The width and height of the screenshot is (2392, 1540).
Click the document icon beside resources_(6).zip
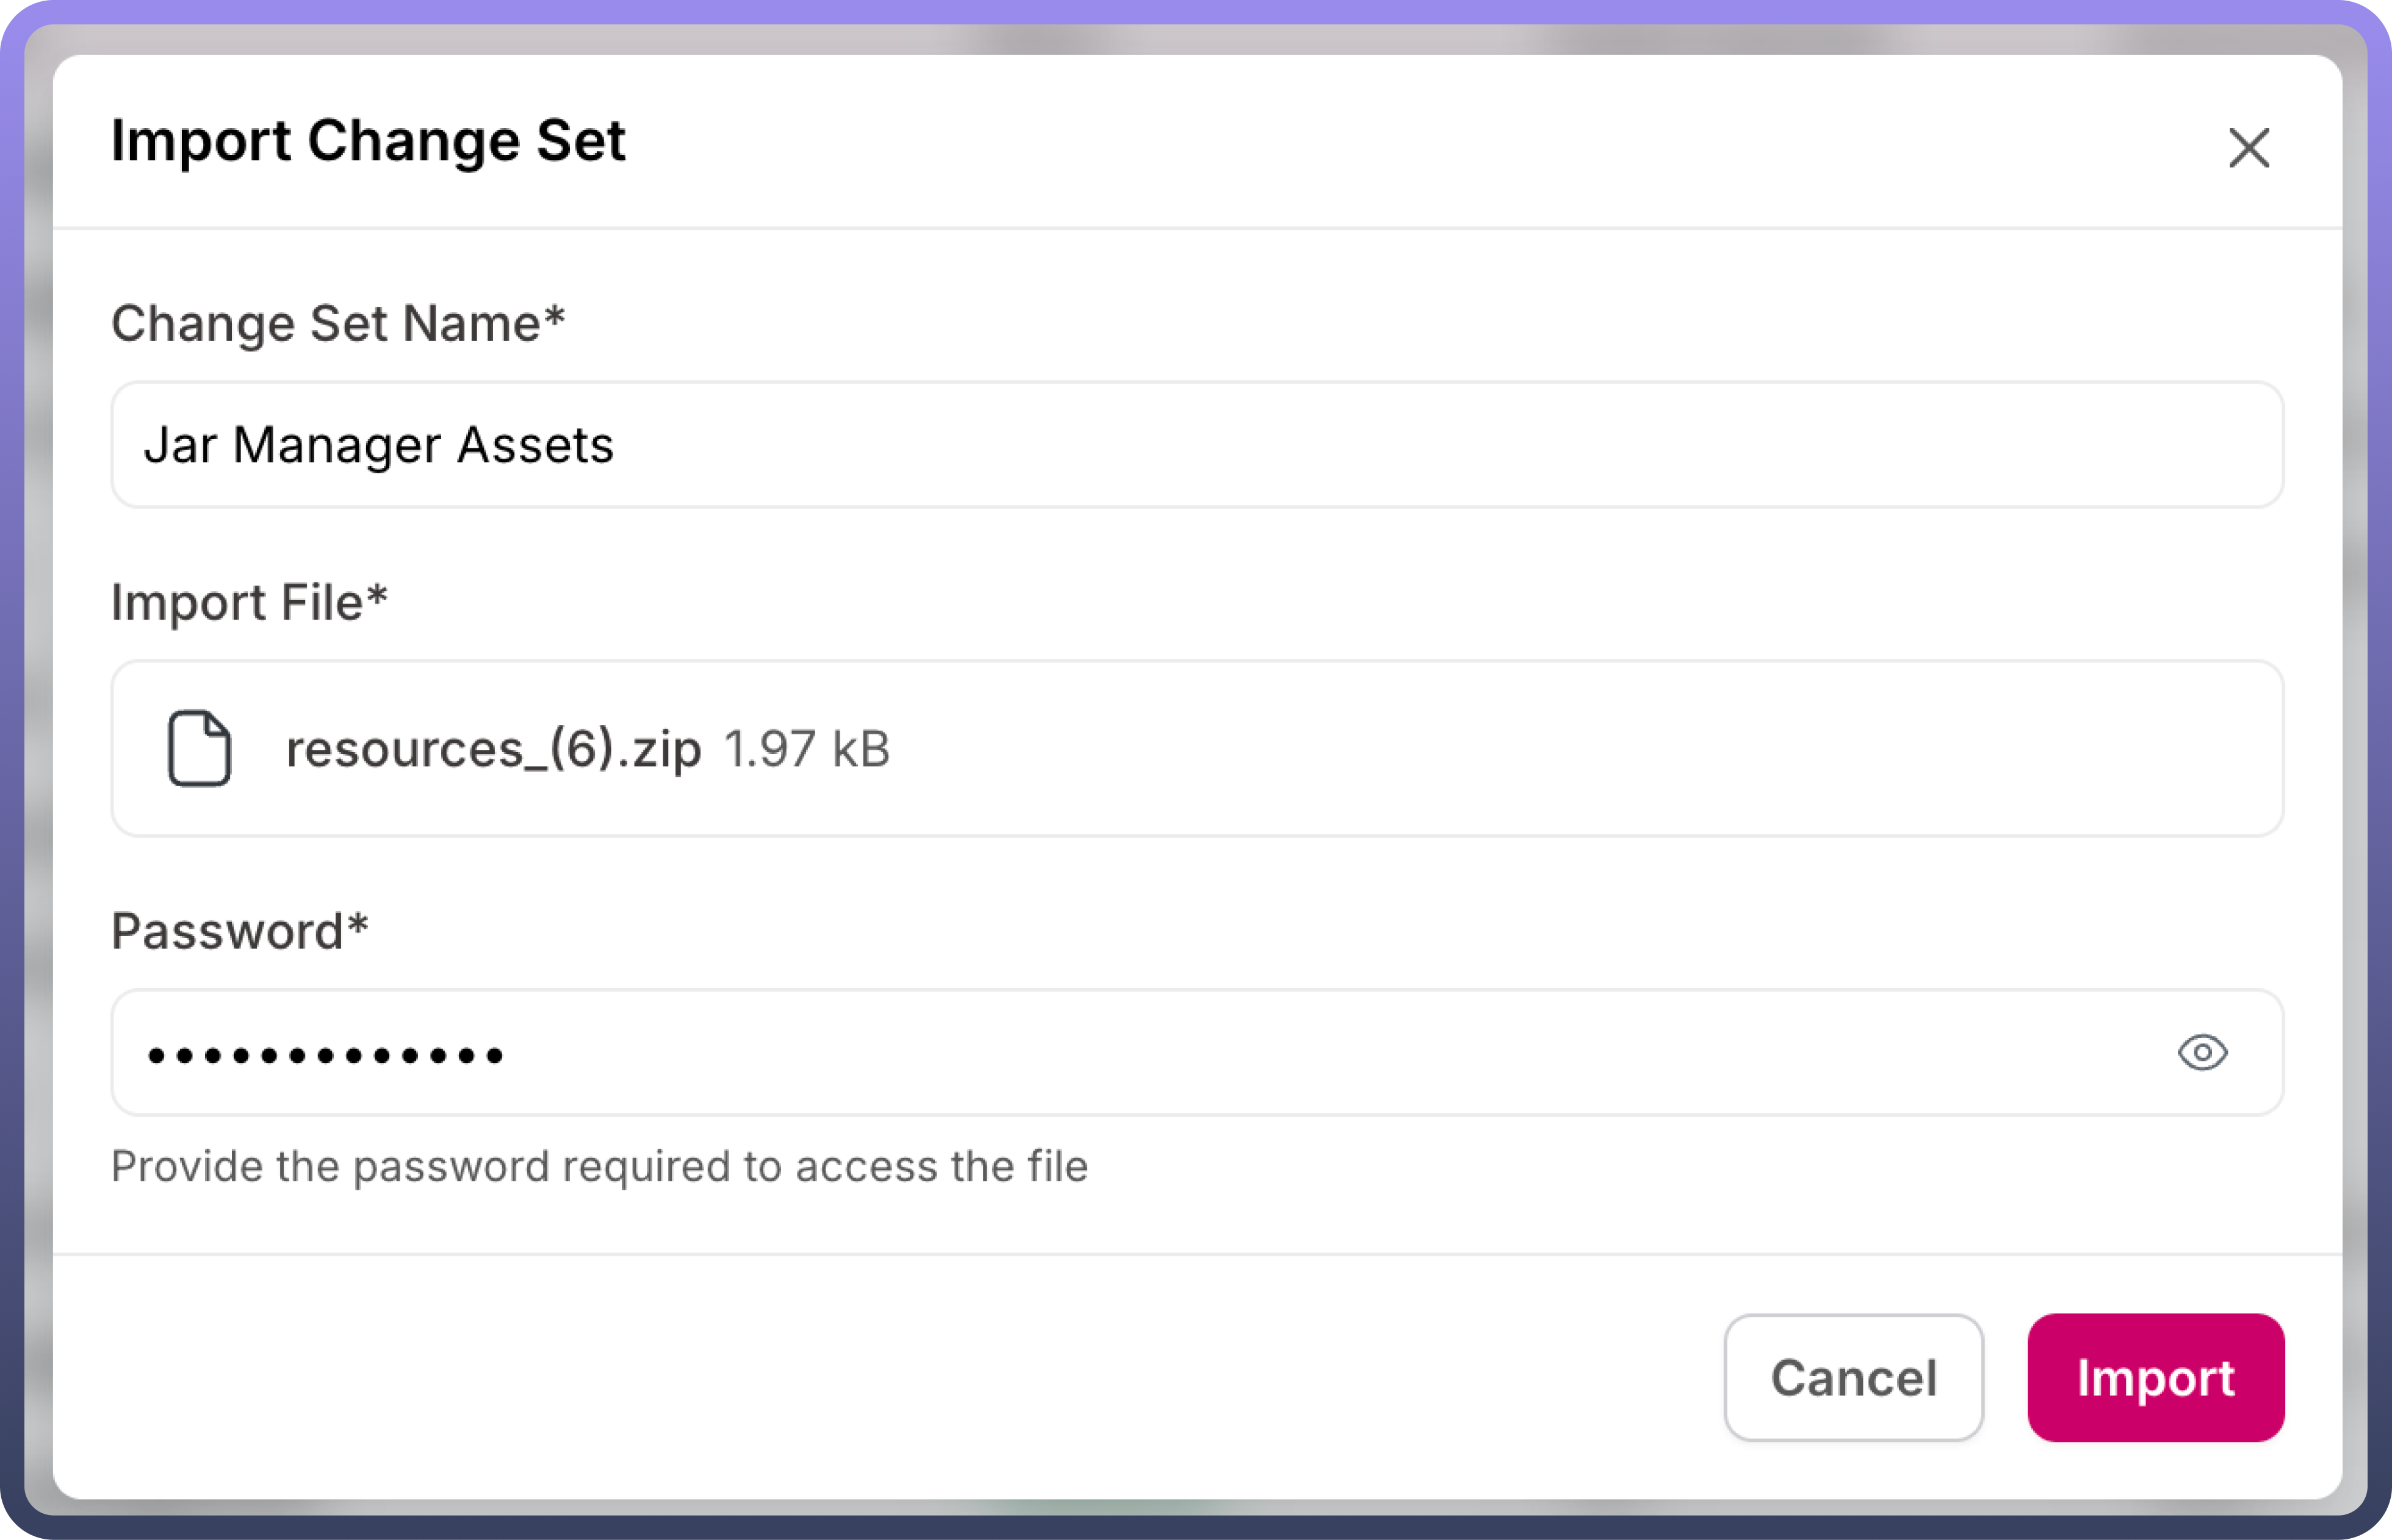click(x=199, y=748)
